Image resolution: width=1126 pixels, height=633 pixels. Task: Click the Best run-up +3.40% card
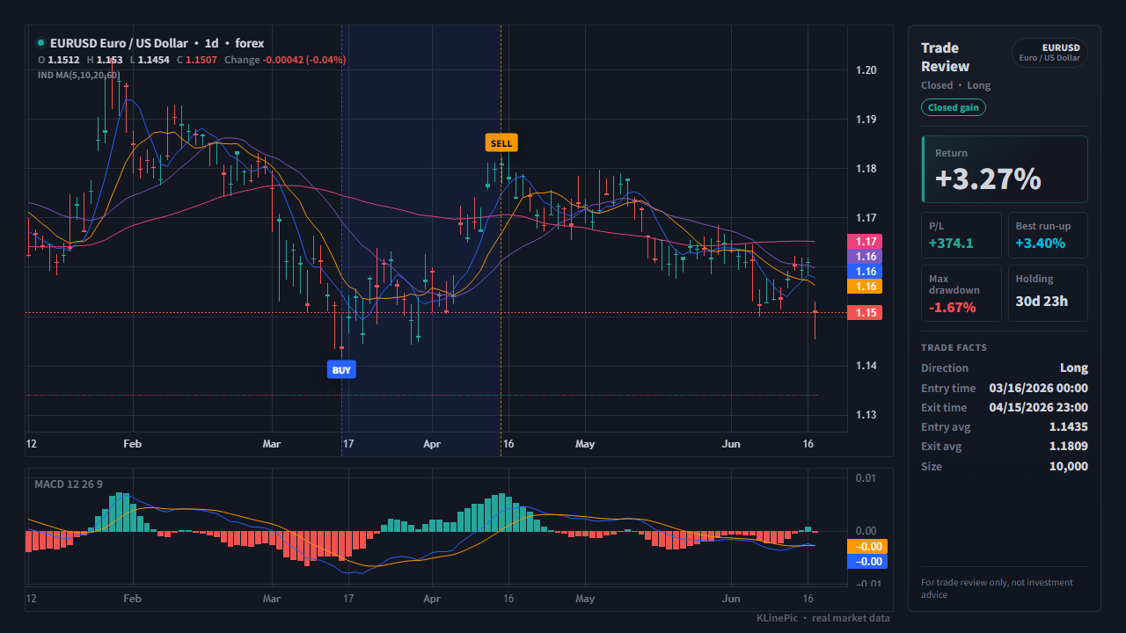(x=1047, y=235)
